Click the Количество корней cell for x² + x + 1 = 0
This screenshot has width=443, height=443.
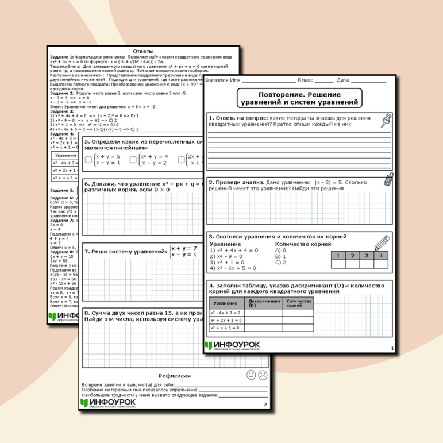(x=298, y=328)
